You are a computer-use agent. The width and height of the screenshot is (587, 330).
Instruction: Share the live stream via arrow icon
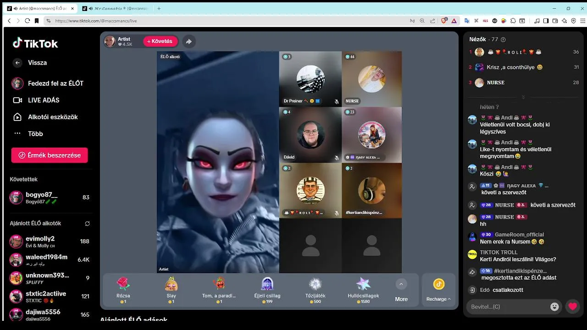coord(188,42)
